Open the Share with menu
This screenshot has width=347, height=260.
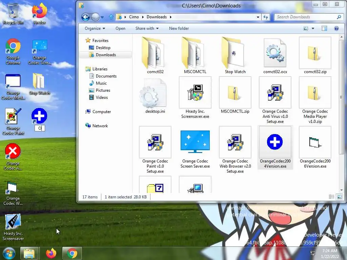[x=147, y=28]
